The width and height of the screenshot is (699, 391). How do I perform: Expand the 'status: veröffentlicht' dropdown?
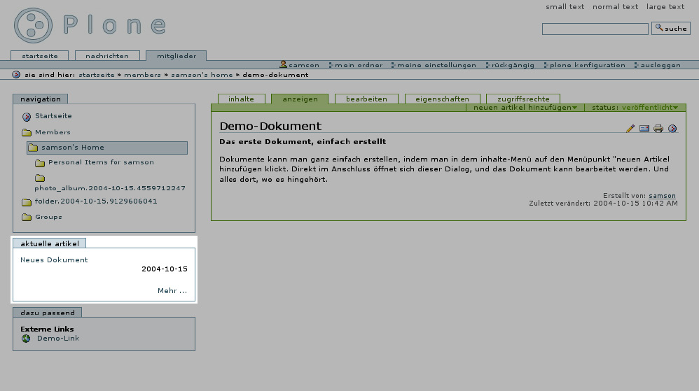point(635,108)
